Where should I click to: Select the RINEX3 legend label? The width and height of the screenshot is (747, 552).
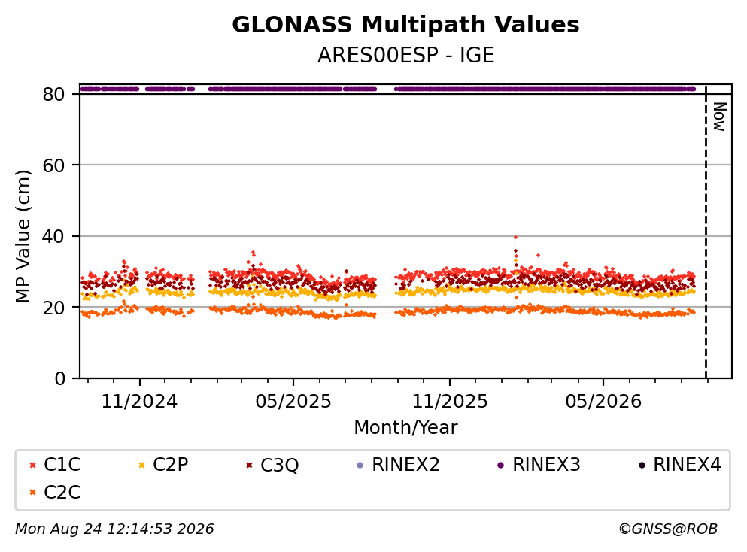[546, 465]
